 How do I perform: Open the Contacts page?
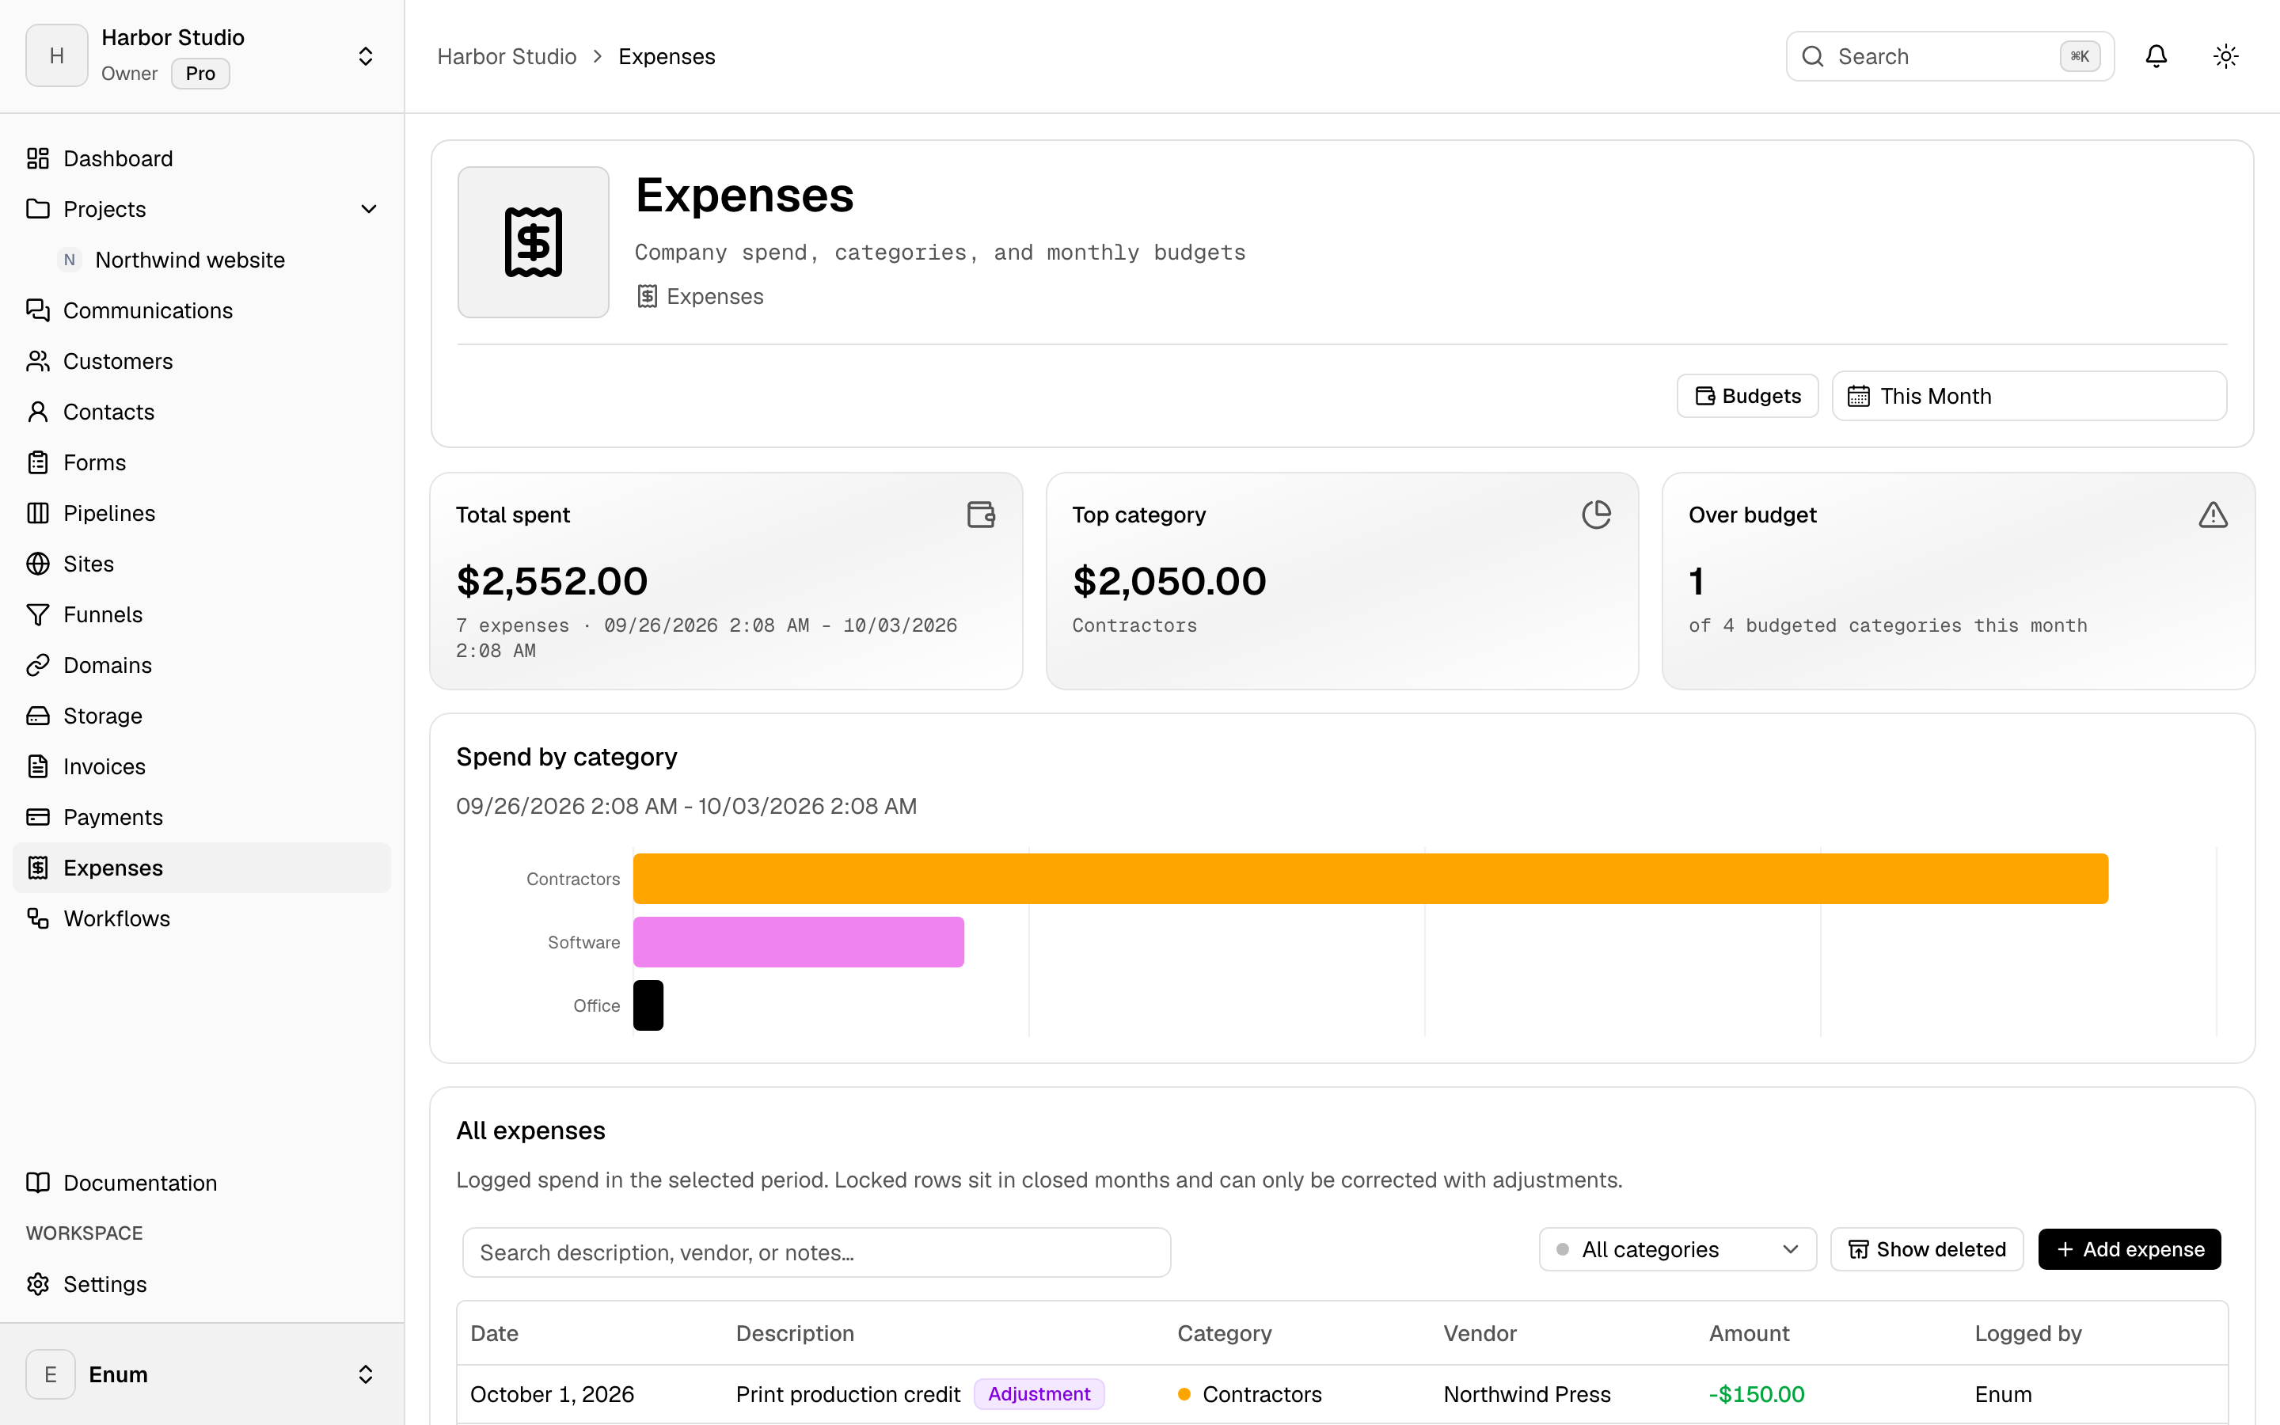click(202, 412)
